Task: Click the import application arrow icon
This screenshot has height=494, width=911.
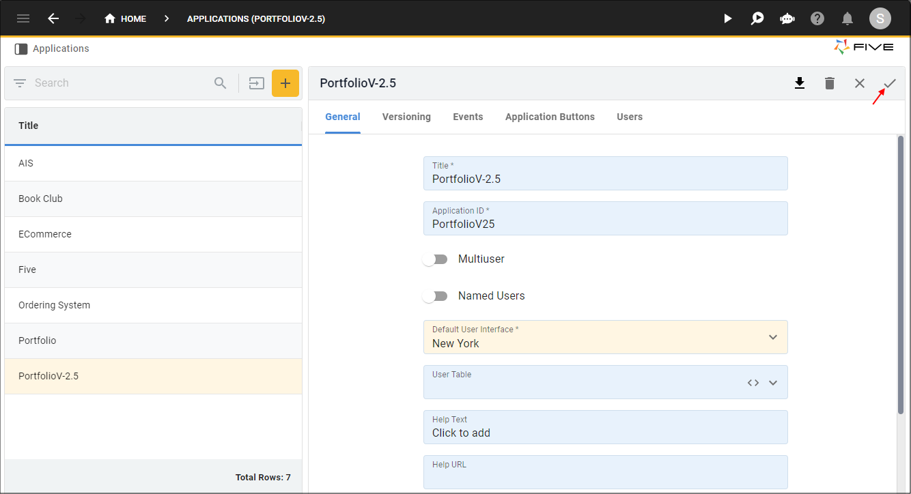Action: (x=256, y=83)
